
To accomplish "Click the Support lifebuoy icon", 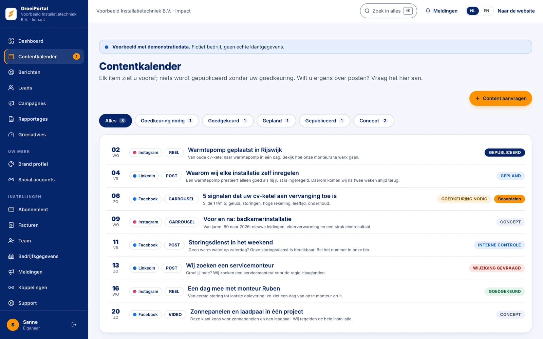I will click(11, 303).
